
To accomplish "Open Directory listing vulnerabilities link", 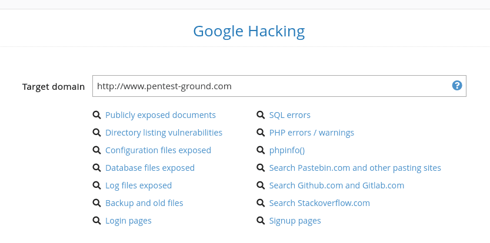I will (164, 133).
